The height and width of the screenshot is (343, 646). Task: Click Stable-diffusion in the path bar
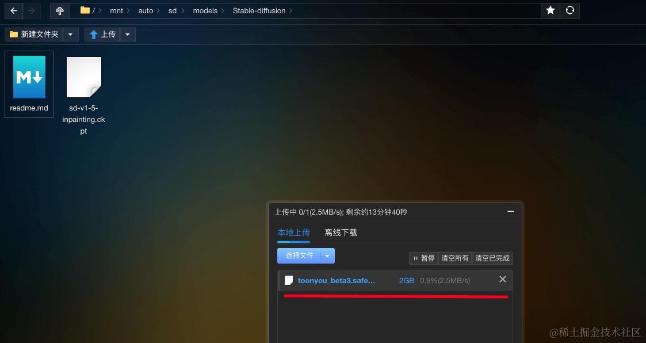click(259, 11)
